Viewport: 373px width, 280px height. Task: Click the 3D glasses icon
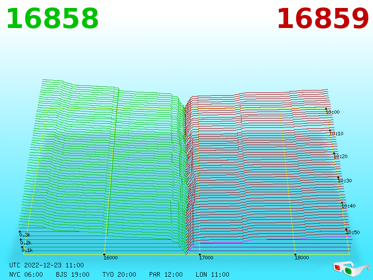351,269
